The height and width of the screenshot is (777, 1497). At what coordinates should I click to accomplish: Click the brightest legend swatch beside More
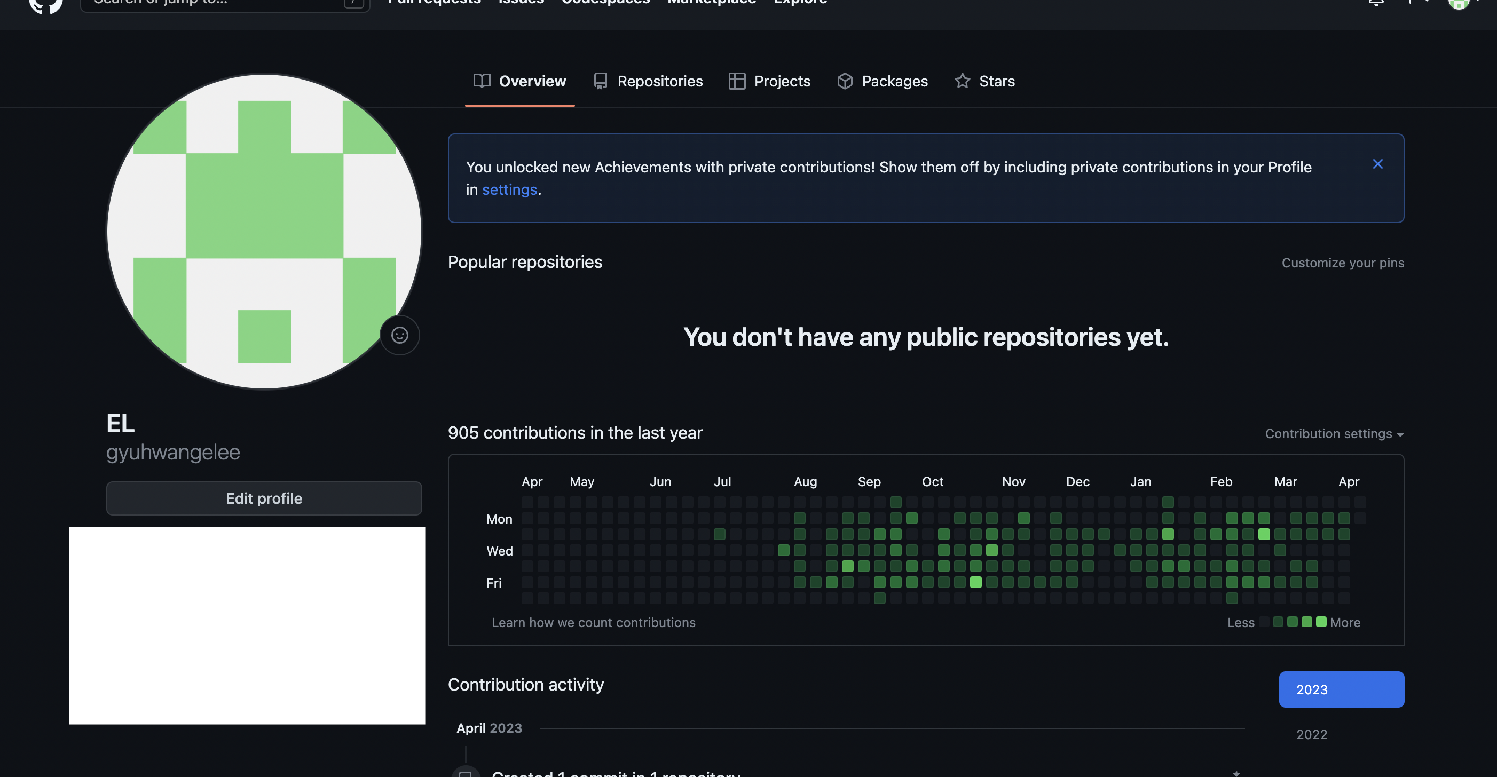click(x=1321, y=622)
